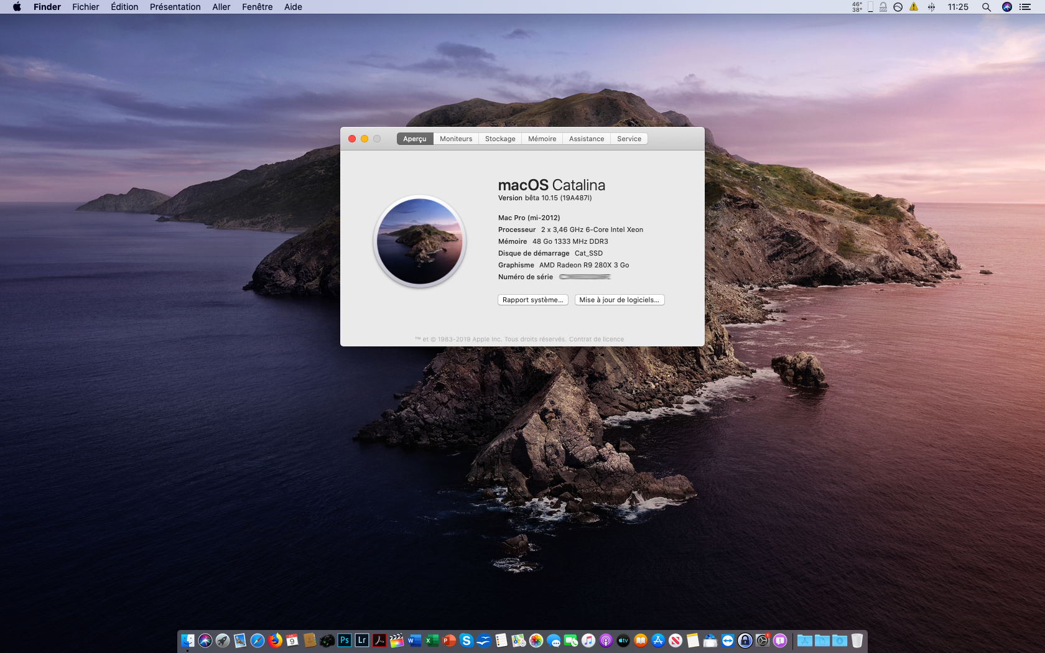Close the About This Mac window
1045x653 pixels.
(x=352, y=139)
